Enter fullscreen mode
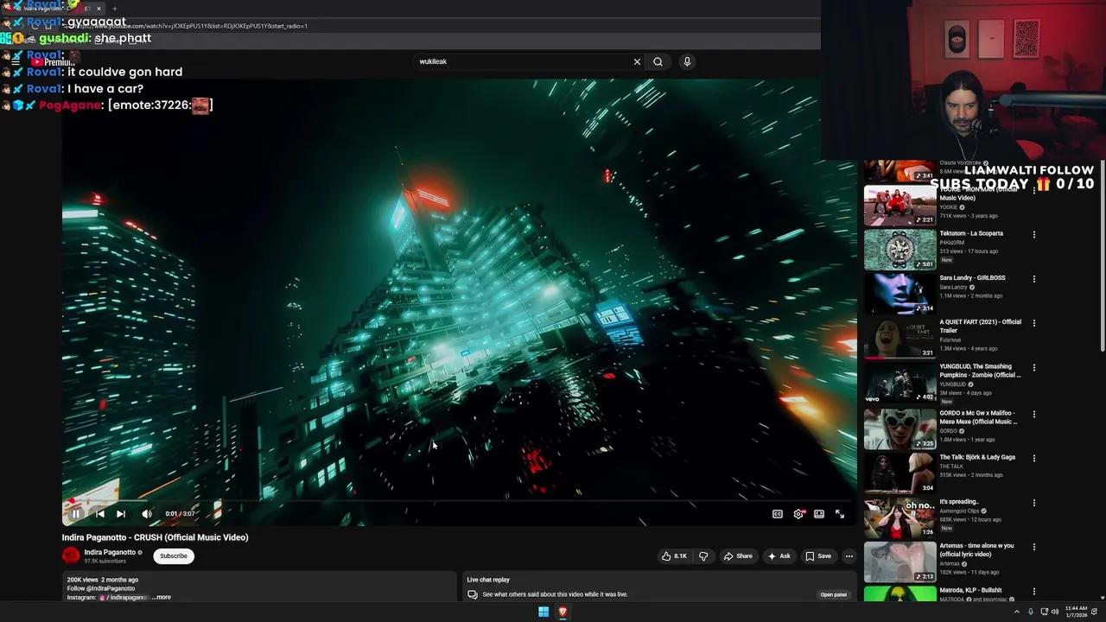 click(x=840, y=514)
